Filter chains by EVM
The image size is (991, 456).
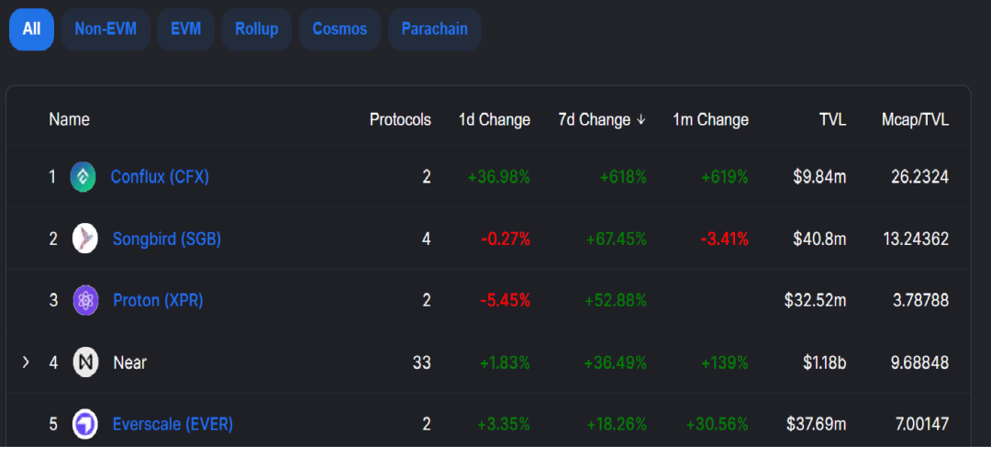(x=185, y=29)
